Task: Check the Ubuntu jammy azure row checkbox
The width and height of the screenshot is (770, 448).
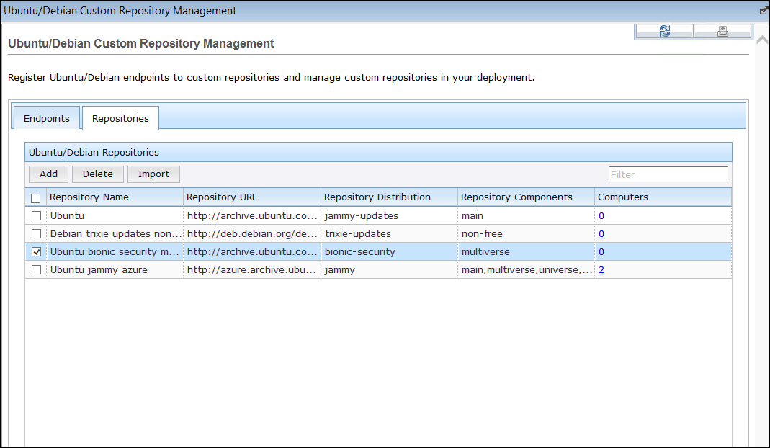Action: coord(36,269)
